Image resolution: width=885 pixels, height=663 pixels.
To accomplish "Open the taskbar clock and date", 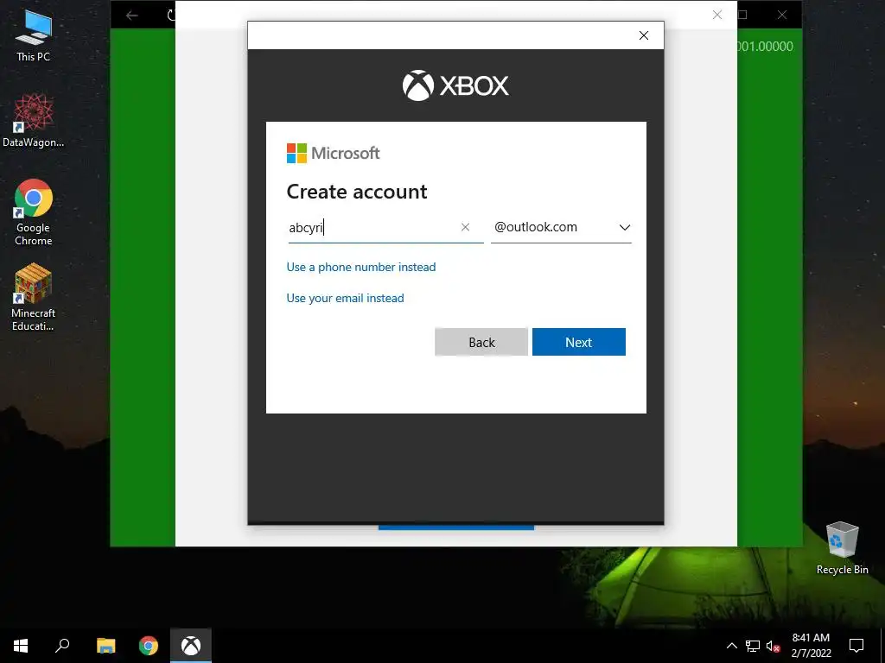I will (x=811, y=646).
